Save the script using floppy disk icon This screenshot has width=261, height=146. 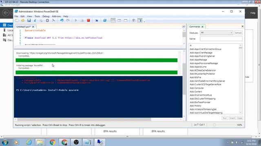click(x=29, y=20)
